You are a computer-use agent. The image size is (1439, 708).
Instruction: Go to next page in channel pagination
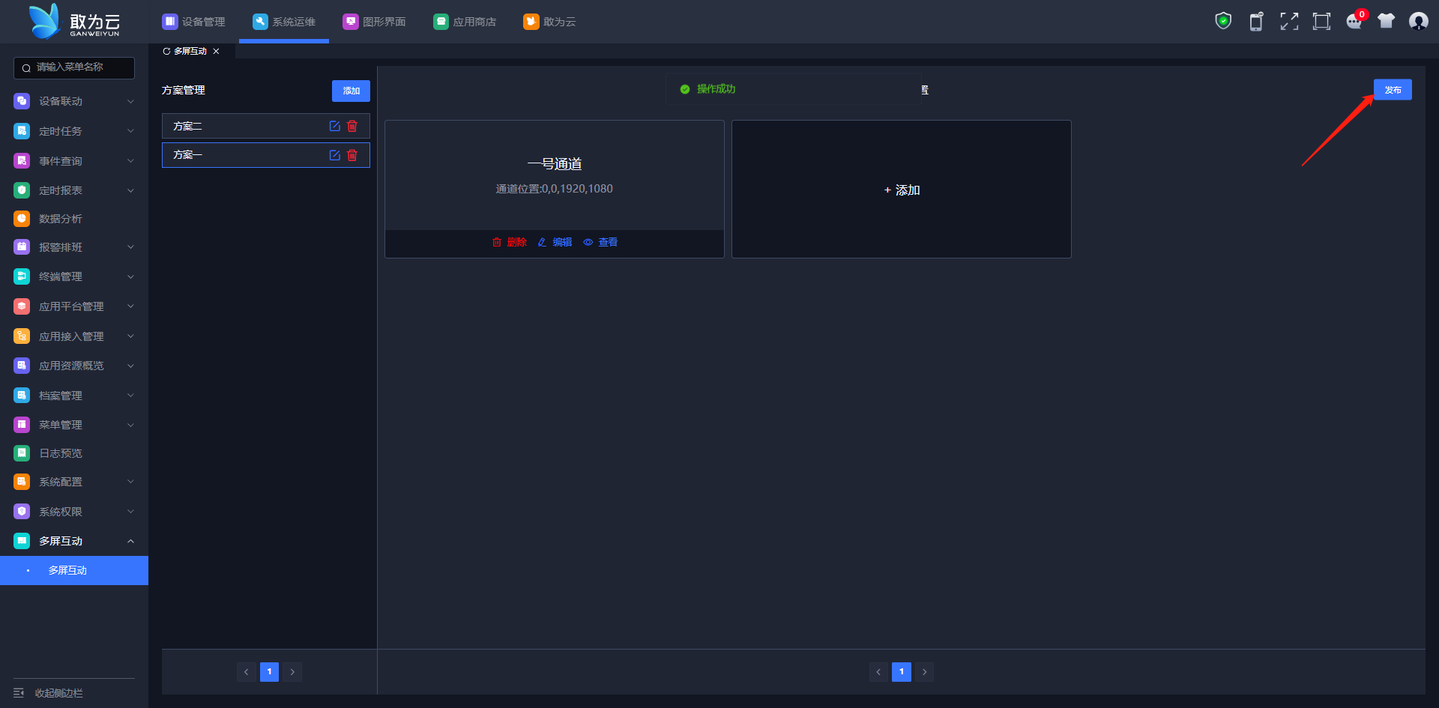tap(925, 672)
